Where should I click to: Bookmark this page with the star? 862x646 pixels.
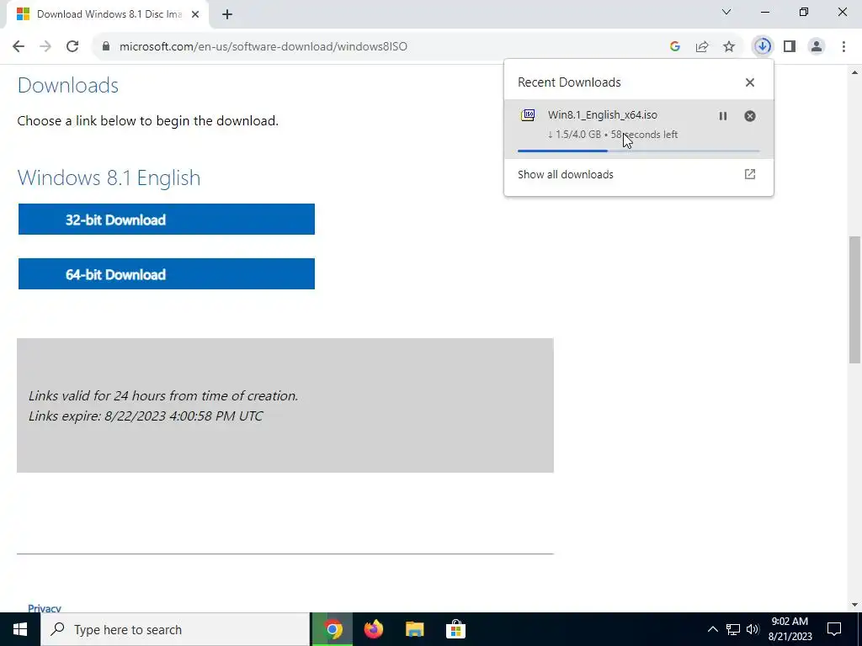click(729, 46)
